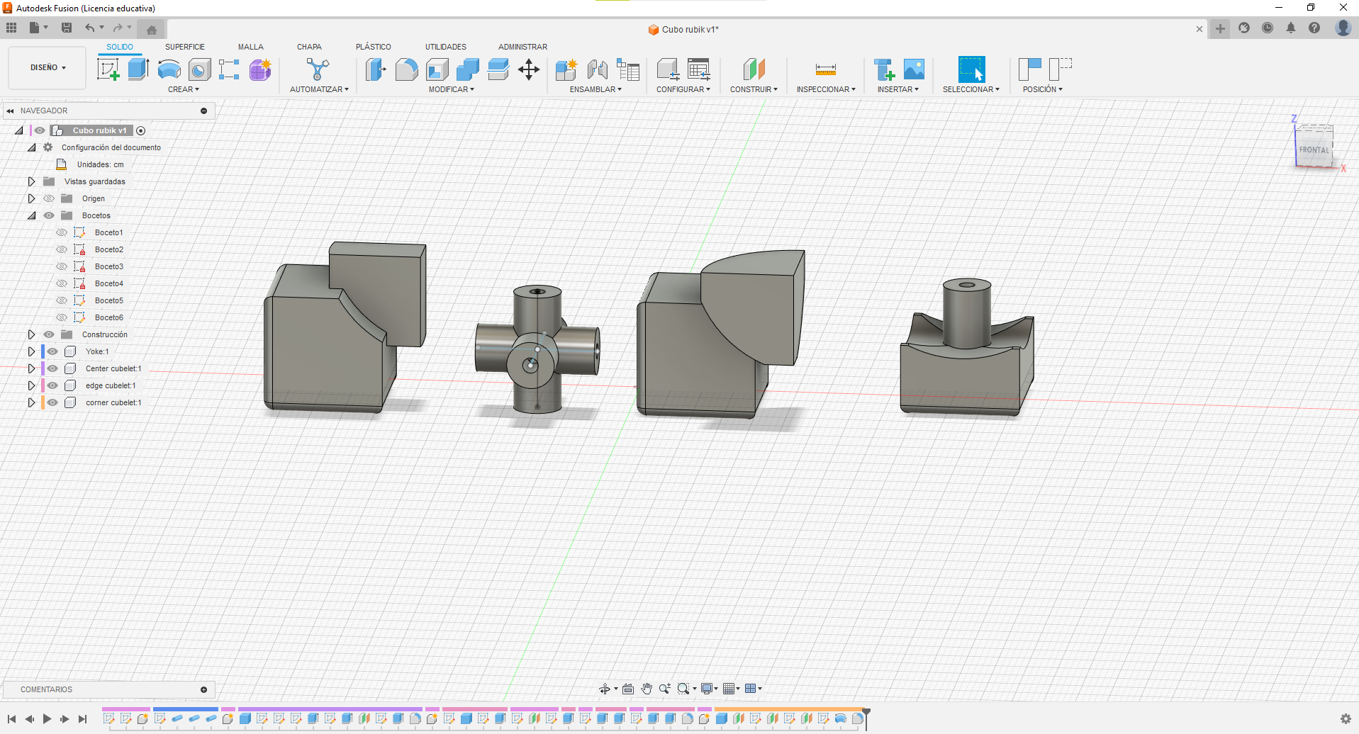Hide the corner cubelet:1 component
1359x734 pixels.
click(53, 402)
